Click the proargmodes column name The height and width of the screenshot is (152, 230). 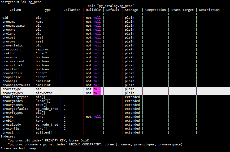click(13, 101)
